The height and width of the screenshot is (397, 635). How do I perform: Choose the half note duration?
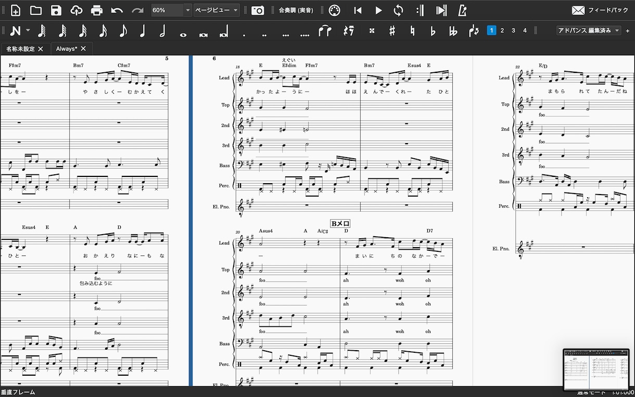coord(162,31)
